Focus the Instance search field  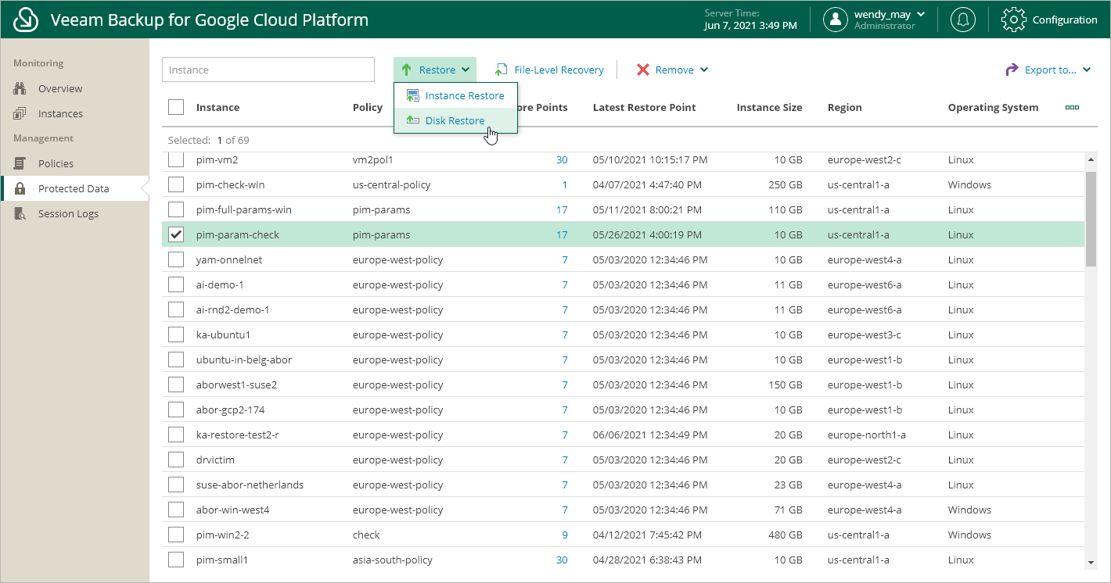(268, 70)
